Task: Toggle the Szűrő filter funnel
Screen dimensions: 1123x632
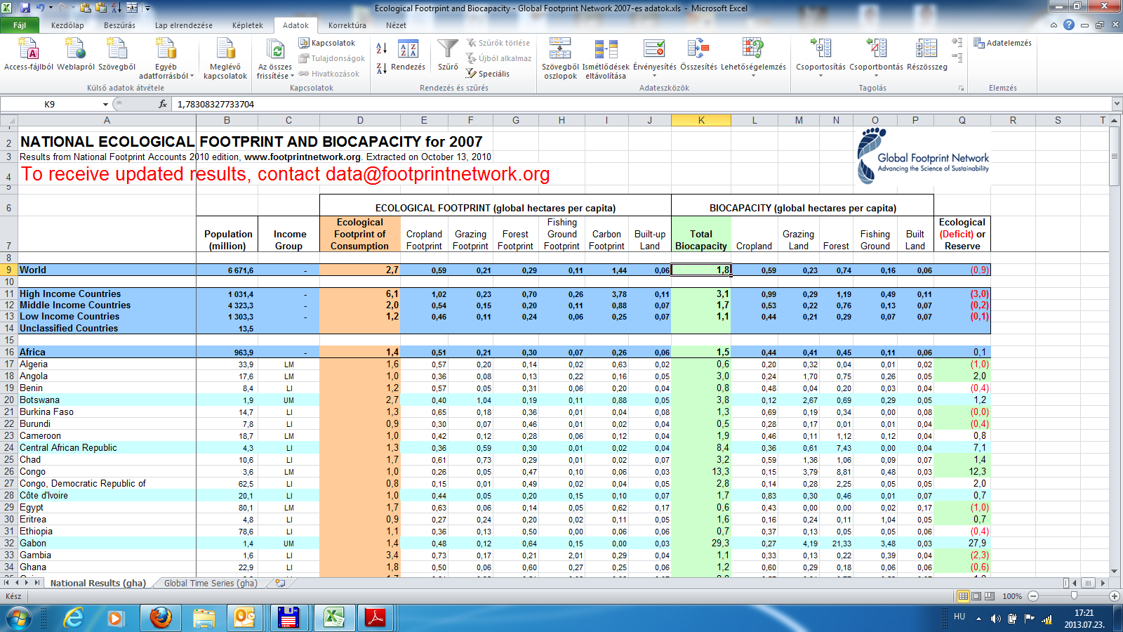Action: 448,55
